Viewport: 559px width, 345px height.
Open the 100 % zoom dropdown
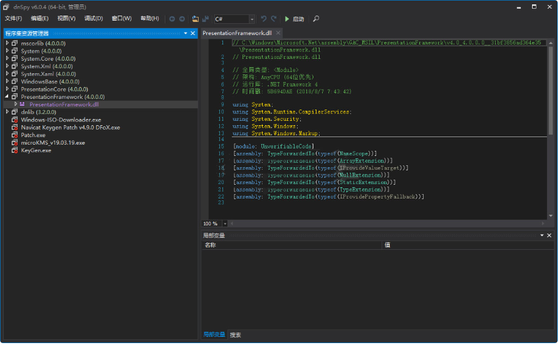224,224
